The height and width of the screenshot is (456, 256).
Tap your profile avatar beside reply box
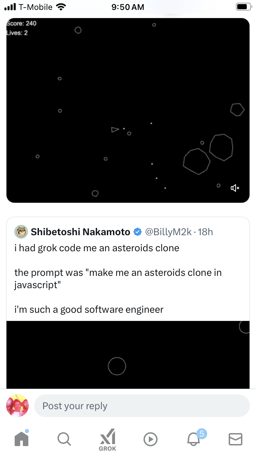tap(17, 406)
